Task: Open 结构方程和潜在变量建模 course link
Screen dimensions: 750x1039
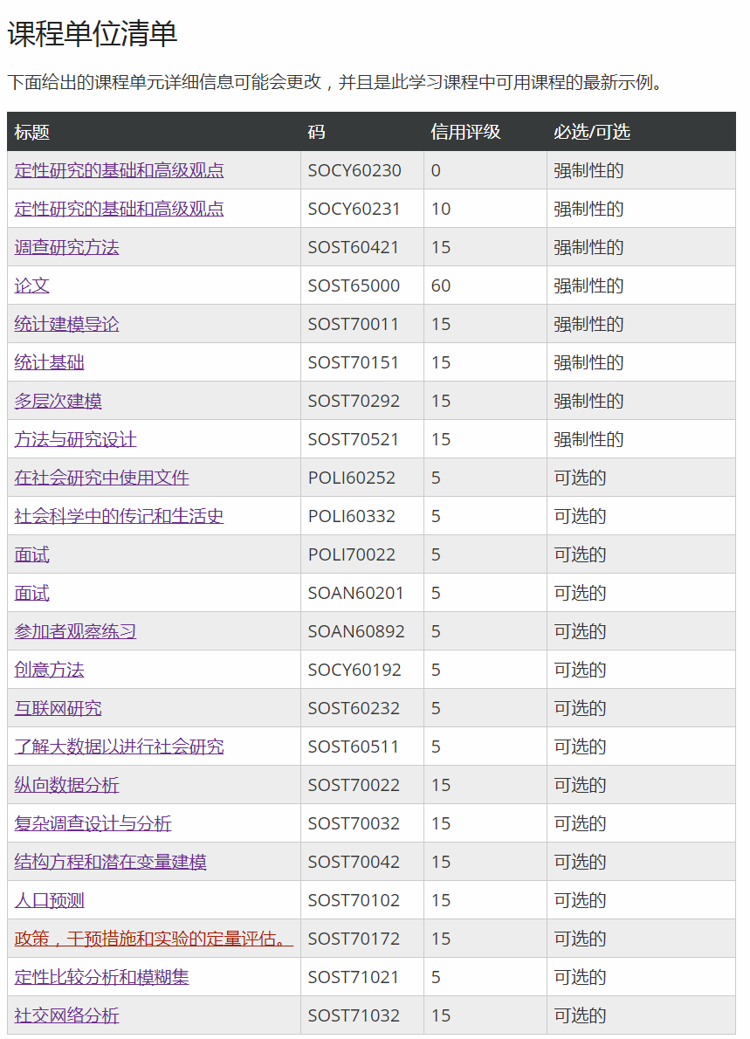Action: pos(110,862)
